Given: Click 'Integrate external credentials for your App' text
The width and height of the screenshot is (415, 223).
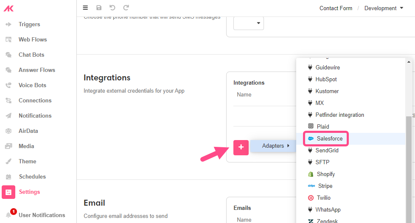Looking at the screenshot, I should (x=134, y=91).
